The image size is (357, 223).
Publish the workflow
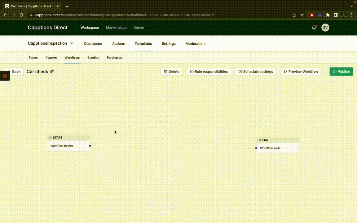(x=341, y=72)
